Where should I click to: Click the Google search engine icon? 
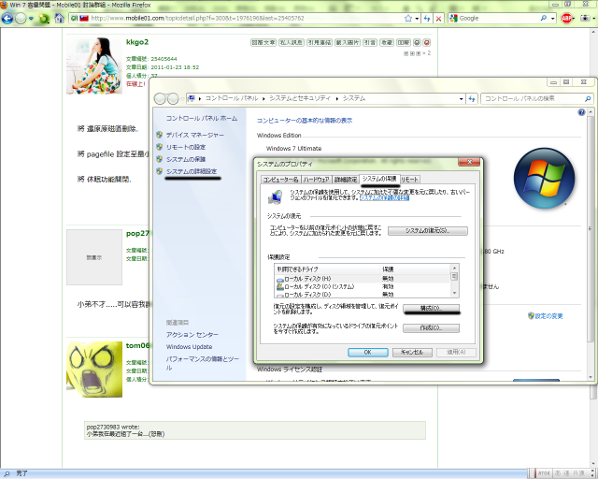click(x=453, y=18)
